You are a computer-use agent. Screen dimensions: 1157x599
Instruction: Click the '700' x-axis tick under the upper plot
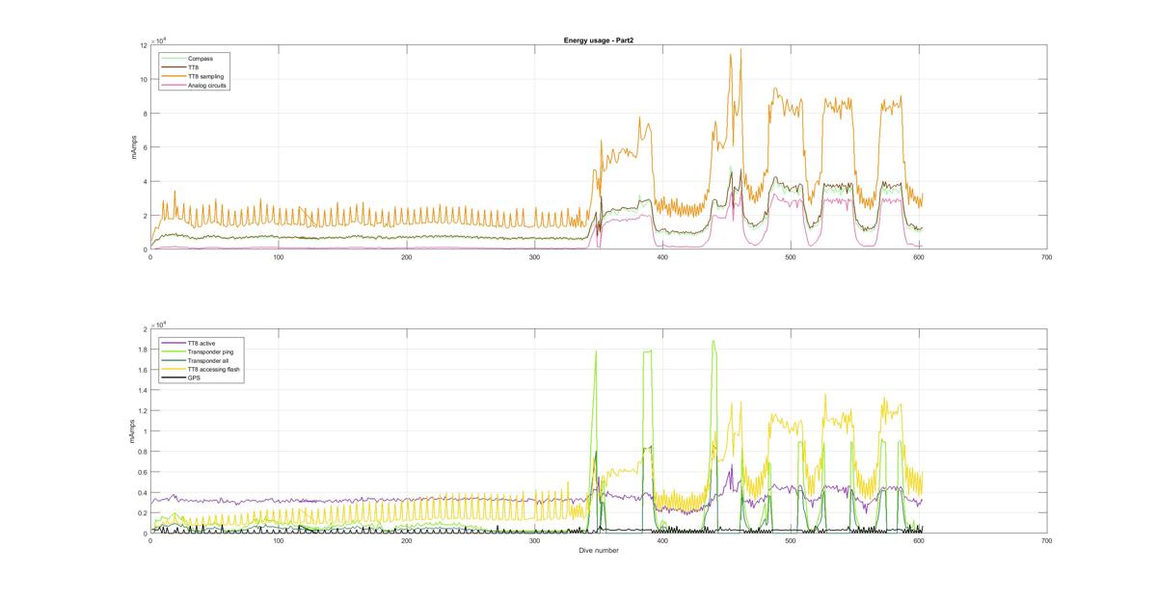coord(1046,257)
